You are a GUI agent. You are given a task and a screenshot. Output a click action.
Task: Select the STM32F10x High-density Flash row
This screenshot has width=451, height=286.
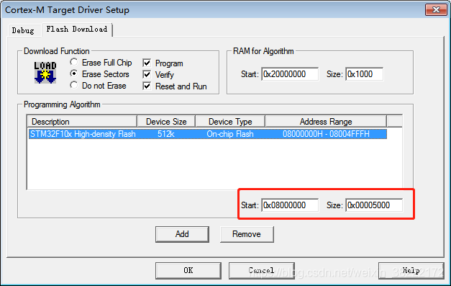pyautogui.click(x=207, y=134)
